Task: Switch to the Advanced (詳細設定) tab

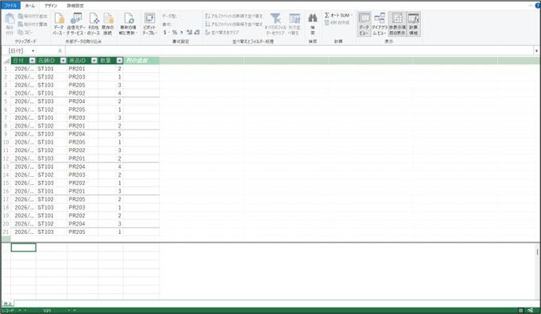Action: (75, 6)
